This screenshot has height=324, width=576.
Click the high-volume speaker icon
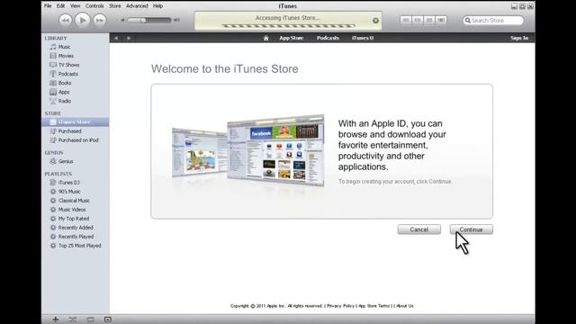(176, 20)
